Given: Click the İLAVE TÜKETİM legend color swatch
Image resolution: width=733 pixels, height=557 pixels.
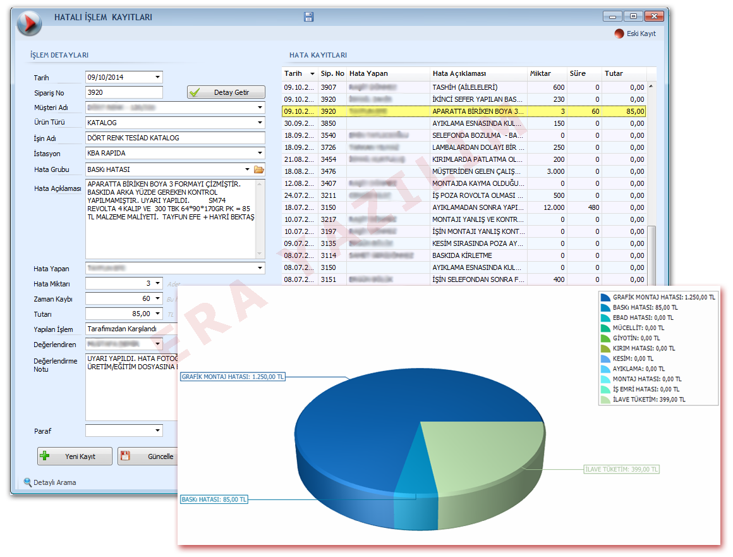Looking at the screenshot, I should [x=605, y=400].
